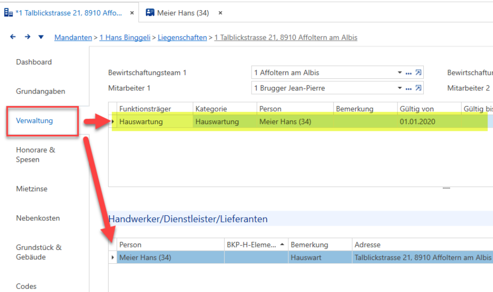This screenshot has height=292, width=493.
Task: Sort by the lower table's Person column header
Action: pos(170,245)
